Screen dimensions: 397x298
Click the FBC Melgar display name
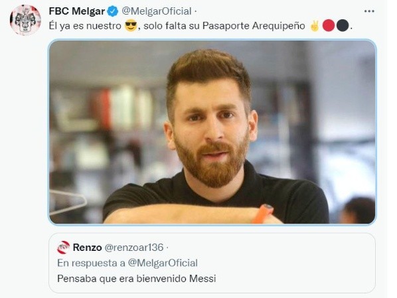tap(77, 11)
